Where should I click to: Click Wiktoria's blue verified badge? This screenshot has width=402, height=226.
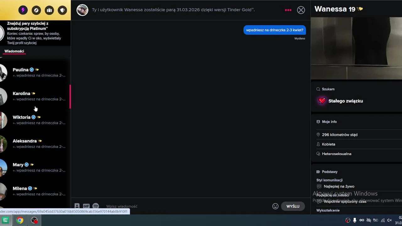(34, 117)
